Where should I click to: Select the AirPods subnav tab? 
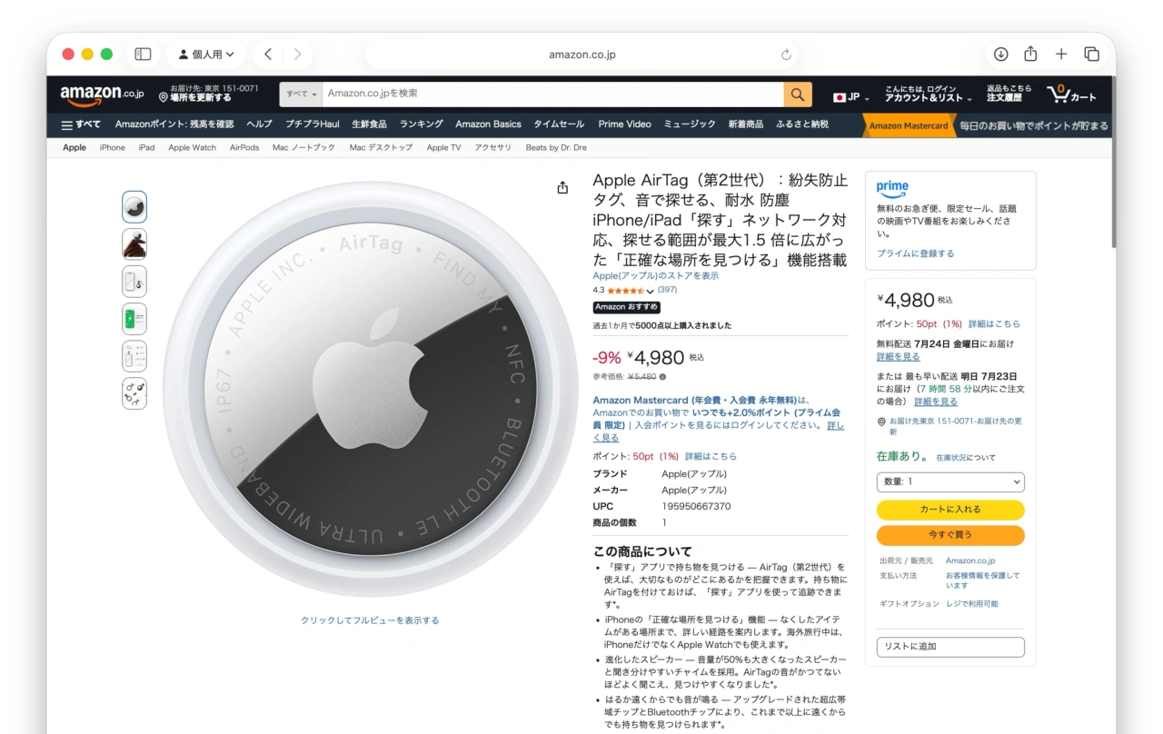coord(244,147)
